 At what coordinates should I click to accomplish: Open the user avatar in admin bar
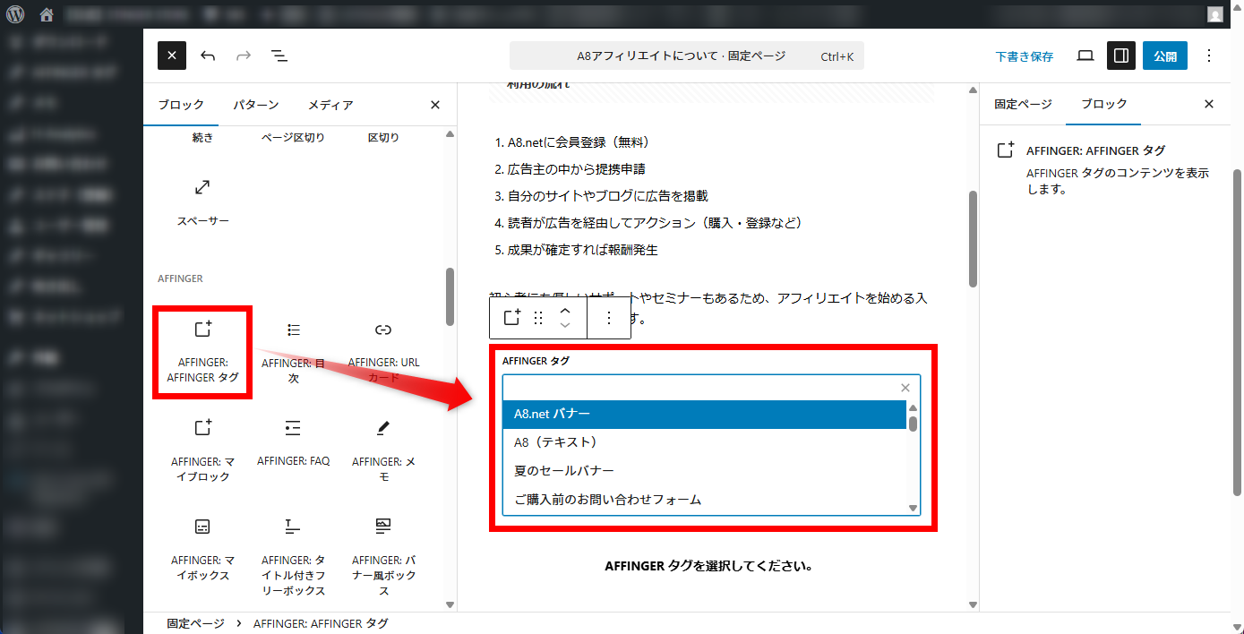(x=1214, y=14)
